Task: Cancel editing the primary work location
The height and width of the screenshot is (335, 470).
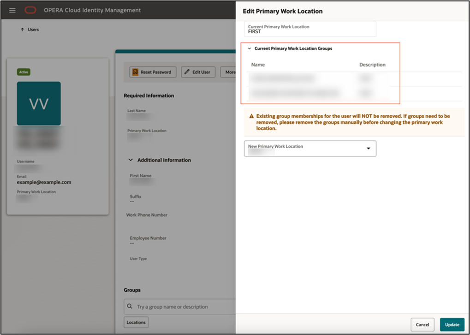Action: point(422,324)
